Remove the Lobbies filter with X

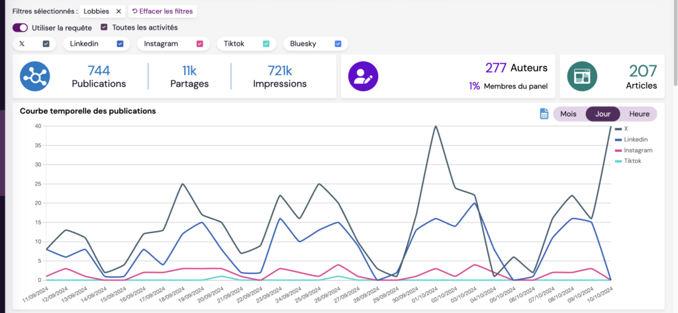click(x=119, y=11)
